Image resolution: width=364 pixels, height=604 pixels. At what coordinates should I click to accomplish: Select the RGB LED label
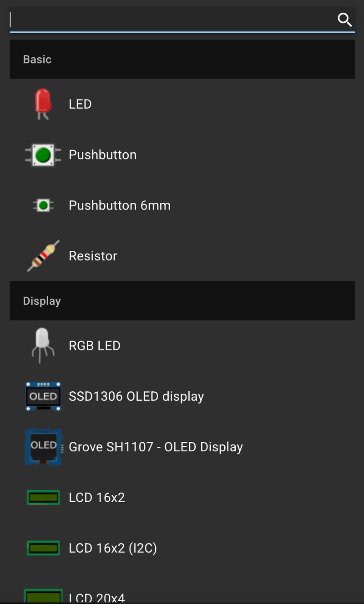point(95,346)
